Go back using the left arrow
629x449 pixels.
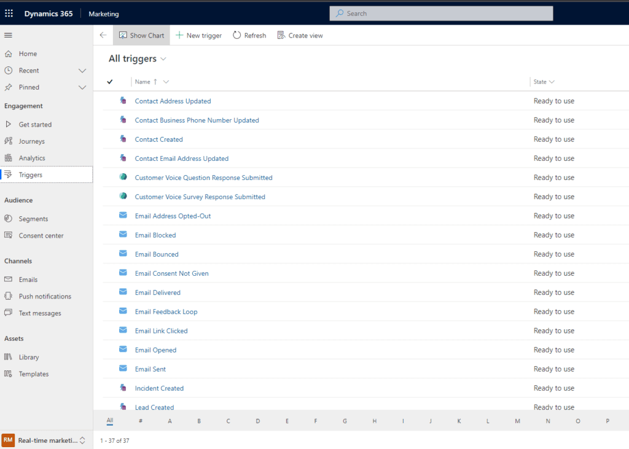click(103, 35)
